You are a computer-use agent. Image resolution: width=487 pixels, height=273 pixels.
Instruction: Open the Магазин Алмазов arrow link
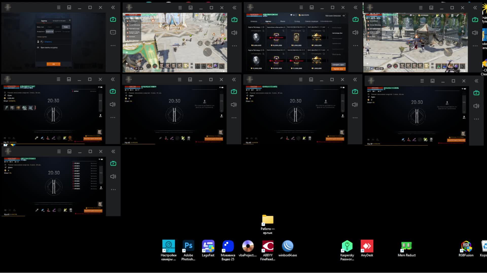point(344,16)
